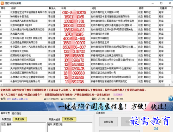Click phone number starting with 8532
The width and height of the screenshot is (173, 132).
pos(74,47)
